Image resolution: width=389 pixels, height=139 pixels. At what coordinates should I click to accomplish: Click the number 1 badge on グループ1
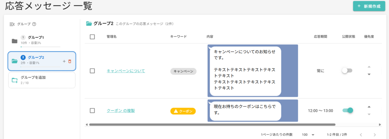pyautogui.click(x=23, y=37)
